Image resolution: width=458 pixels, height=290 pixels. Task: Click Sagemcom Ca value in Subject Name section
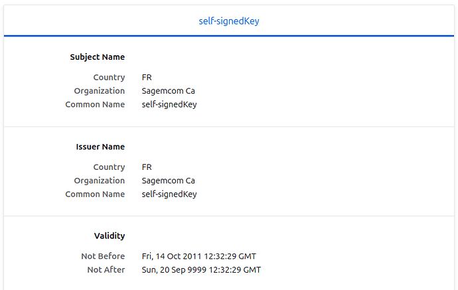click(168, 91)
